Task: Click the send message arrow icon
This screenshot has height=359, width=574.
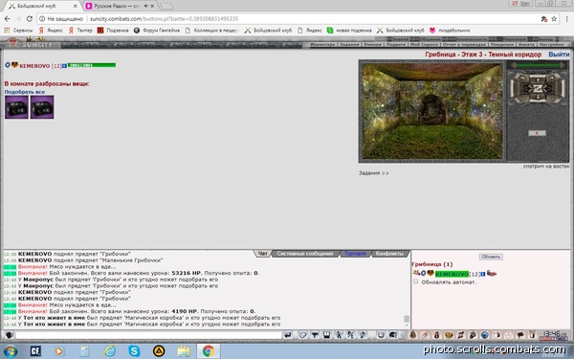Action: coord(288,335)
